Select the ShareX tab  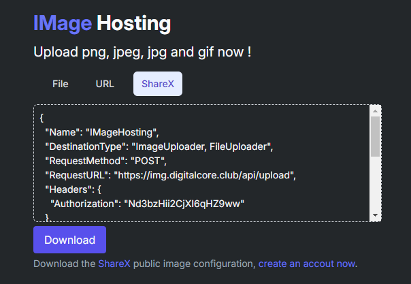pyautogui.click(x=157, y=84)
